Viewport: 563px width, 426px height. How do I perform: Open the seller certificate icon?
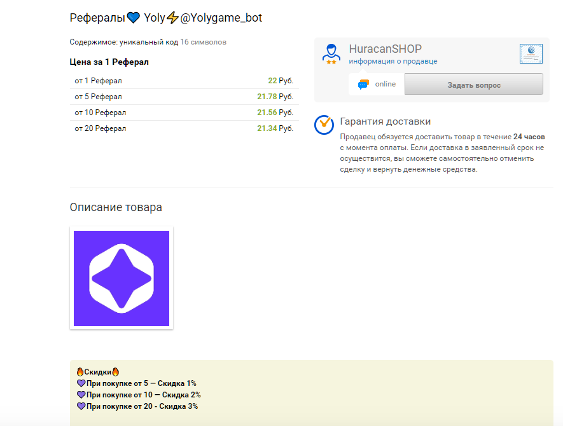(x=531, y=54)
